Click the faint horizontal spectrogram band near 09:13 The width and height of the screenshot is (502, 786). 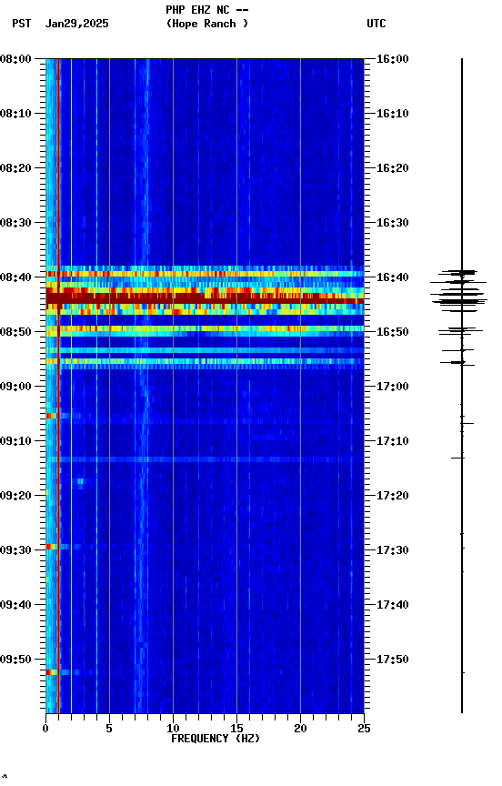pos(205,459)
